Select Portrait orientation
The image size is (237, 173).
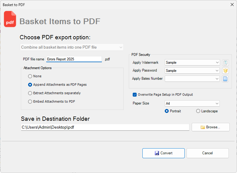[x=167, y=111]
